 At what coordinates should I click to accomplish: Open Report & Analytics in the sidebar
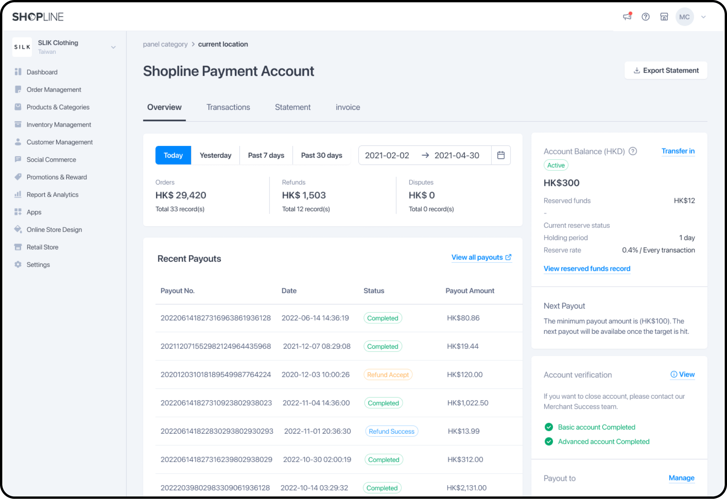[52, 195]
